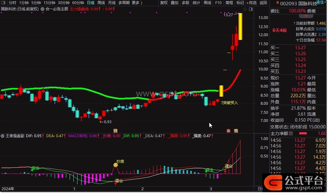
Task: Open the 多周期 multi-period view
Action: tap(124, 3)
